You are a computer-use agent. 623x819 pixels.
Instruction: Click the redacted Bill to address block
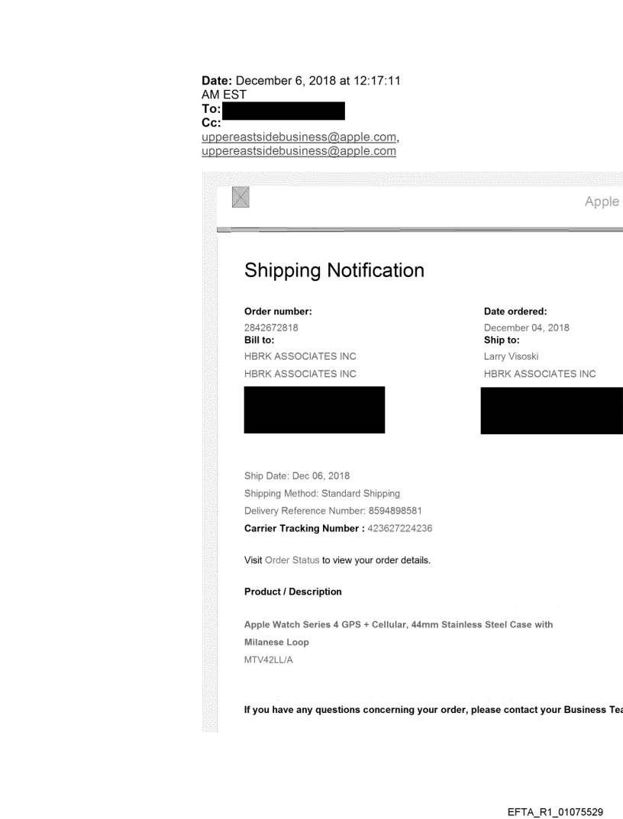point(314,410)
